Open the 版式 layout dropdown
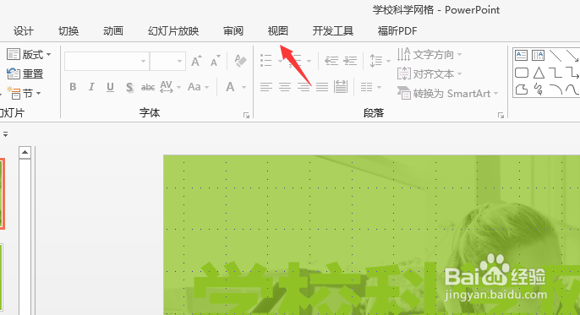580x315 pixels. coord(29,55)
